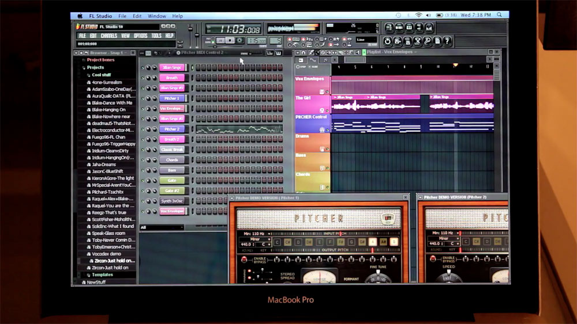
Task: Click the A note button in Pitcher 1
Action: tap(373, 242)
